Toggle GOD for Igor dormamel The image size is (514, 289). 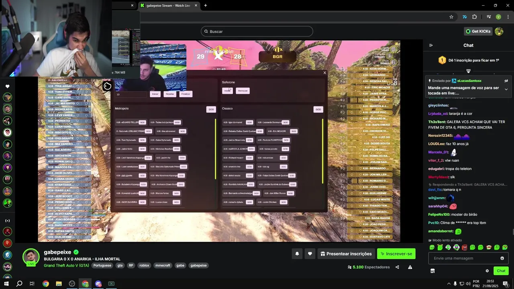point(249,122)
